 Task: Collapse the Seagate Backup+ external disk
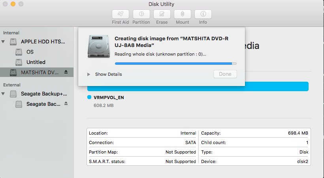pyautogui.click(x=4, y=94)
